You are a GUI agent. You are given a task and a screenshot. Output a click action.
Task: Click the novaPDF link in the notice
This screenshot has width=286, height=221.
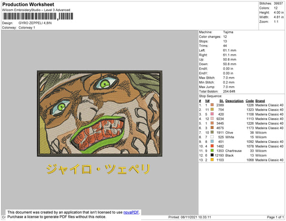[131, 212]
